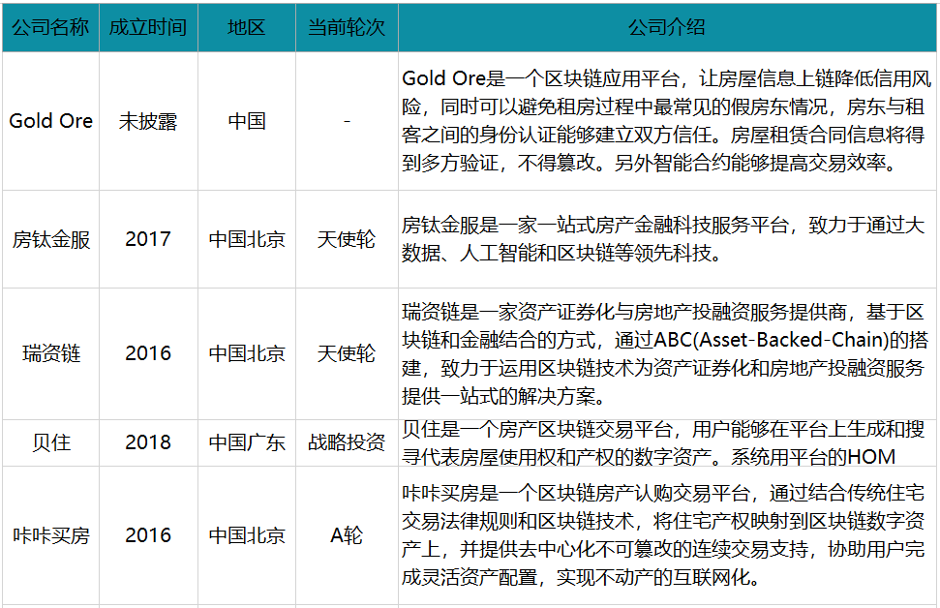Click the 房钛金服 company description text

click(663, 239)
